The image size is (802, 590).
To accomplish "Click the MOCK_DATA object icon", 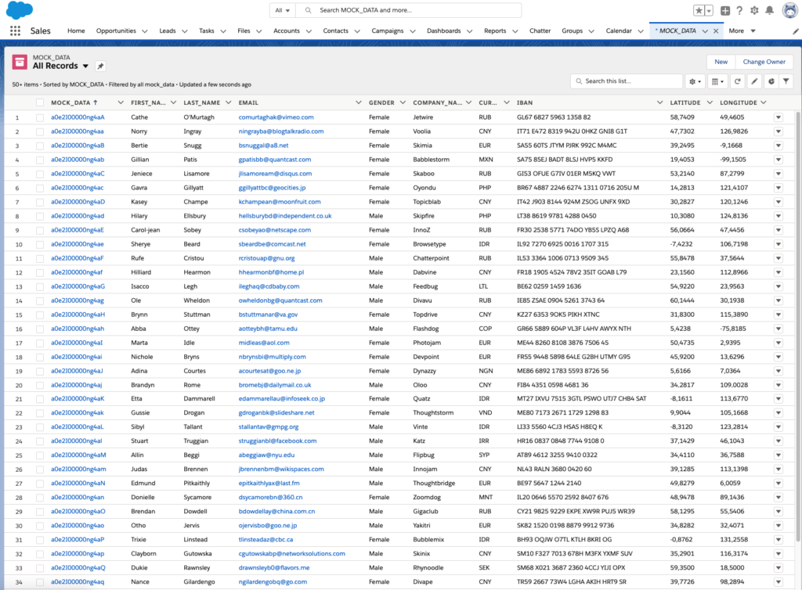I will coord(20,63).
